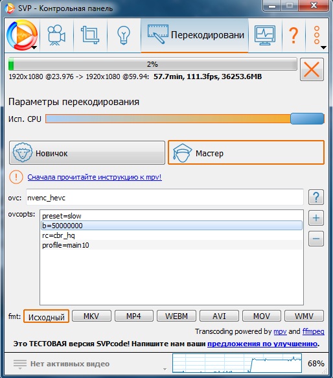Viewport: 333px width, 378px height.
Task: Open help for the ovc field
Action: pos(316,197)
